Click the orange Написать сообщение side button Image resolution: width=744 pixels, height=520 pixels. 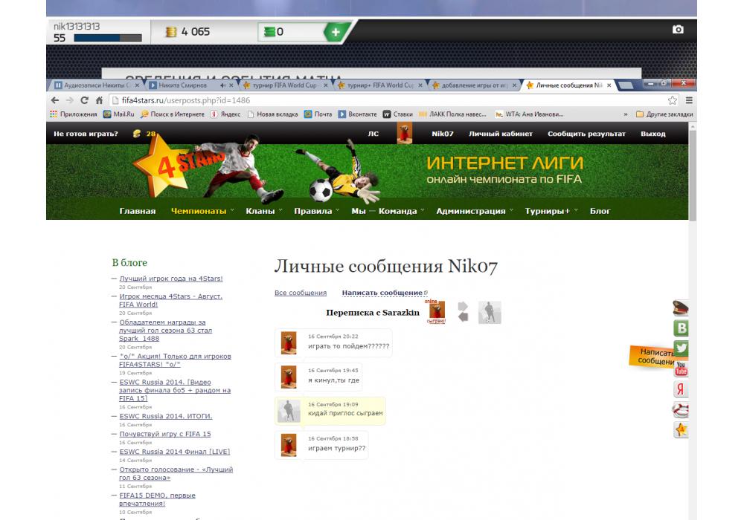click(652, 357)
